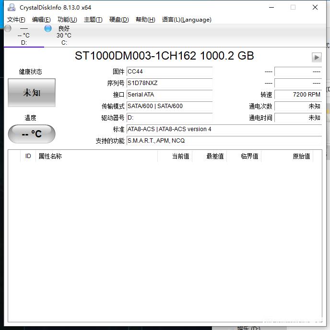This screenshot has height=330, width=330.
Task: Click the 原始值 column header
Action: coord(287,156)
